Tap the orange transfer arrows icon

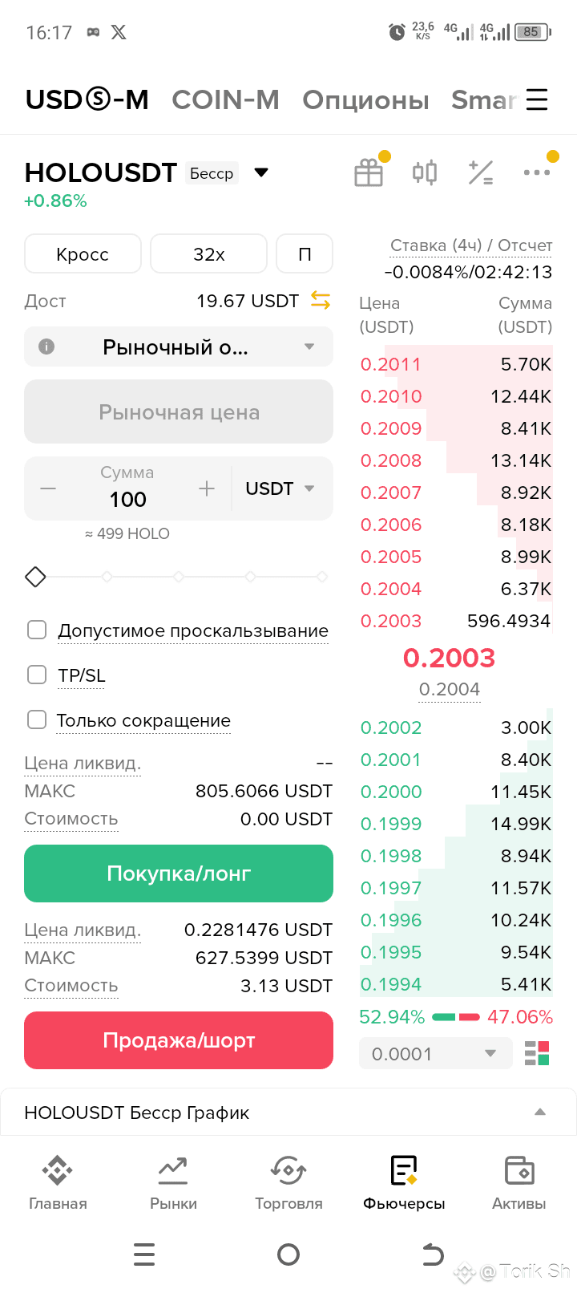click(321, 301)
